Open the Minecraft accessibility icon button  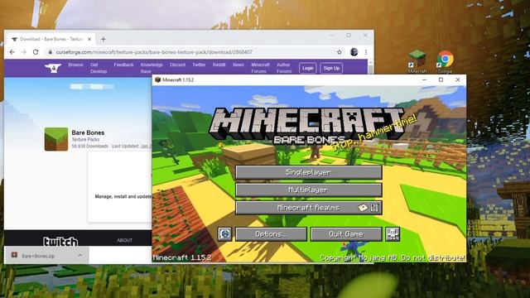point(393,234)
